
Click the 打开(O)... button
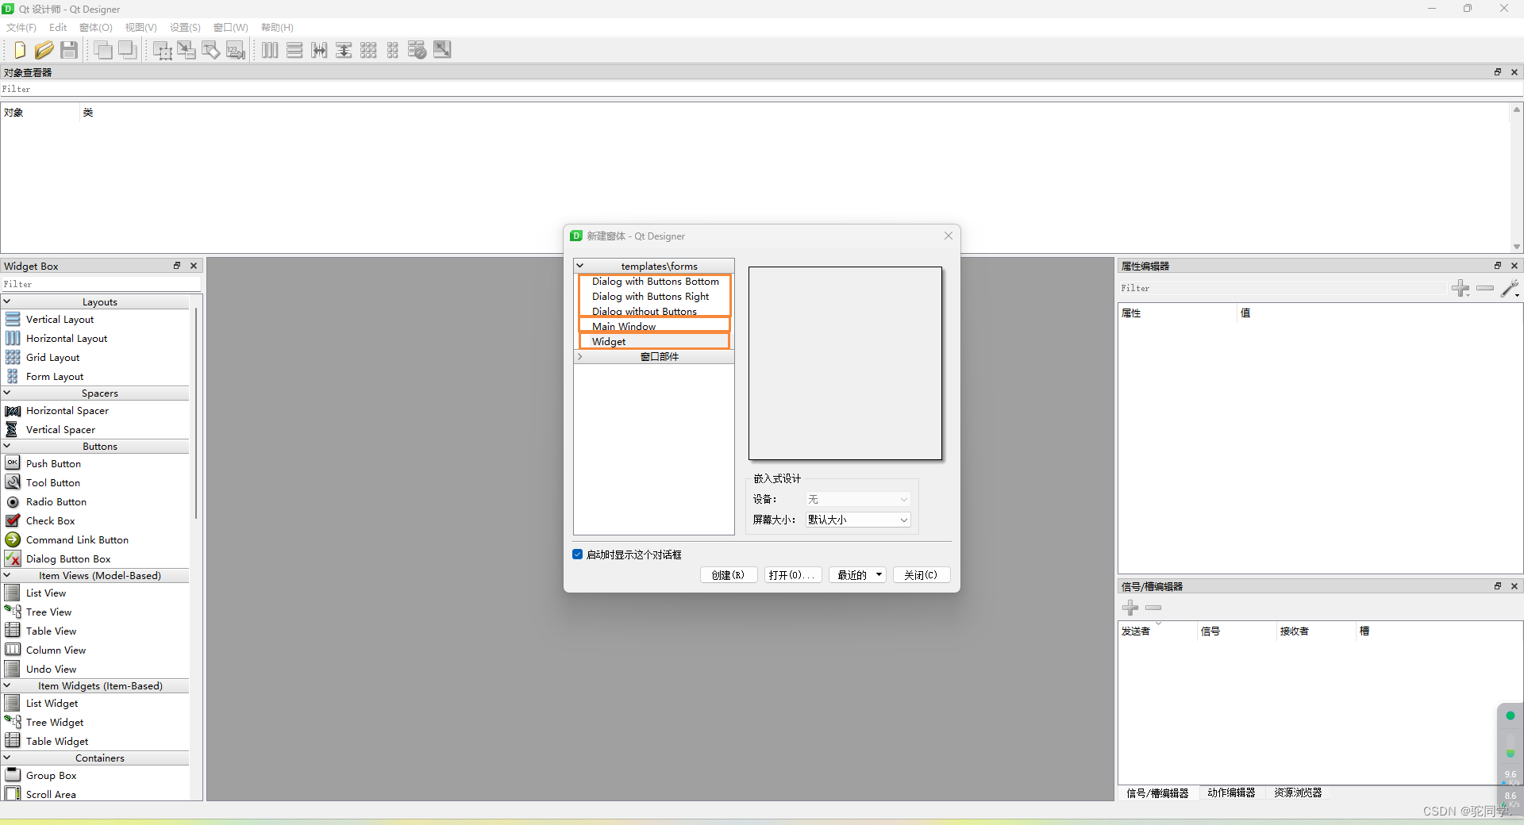[792, 575]
